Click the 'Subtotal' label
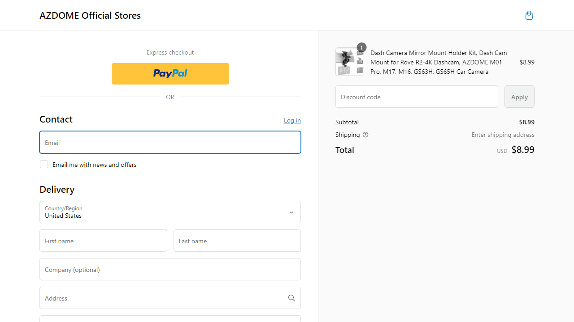574x322 pixels. [x=347, y=122]
